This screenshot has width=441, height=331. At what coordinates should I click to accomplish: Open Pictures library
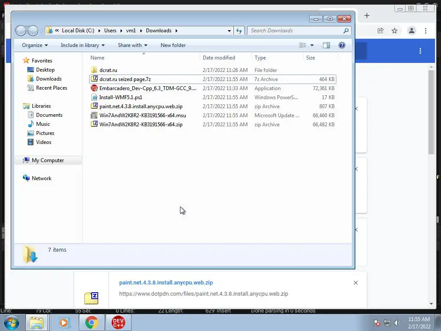click(x=45, y=133)
